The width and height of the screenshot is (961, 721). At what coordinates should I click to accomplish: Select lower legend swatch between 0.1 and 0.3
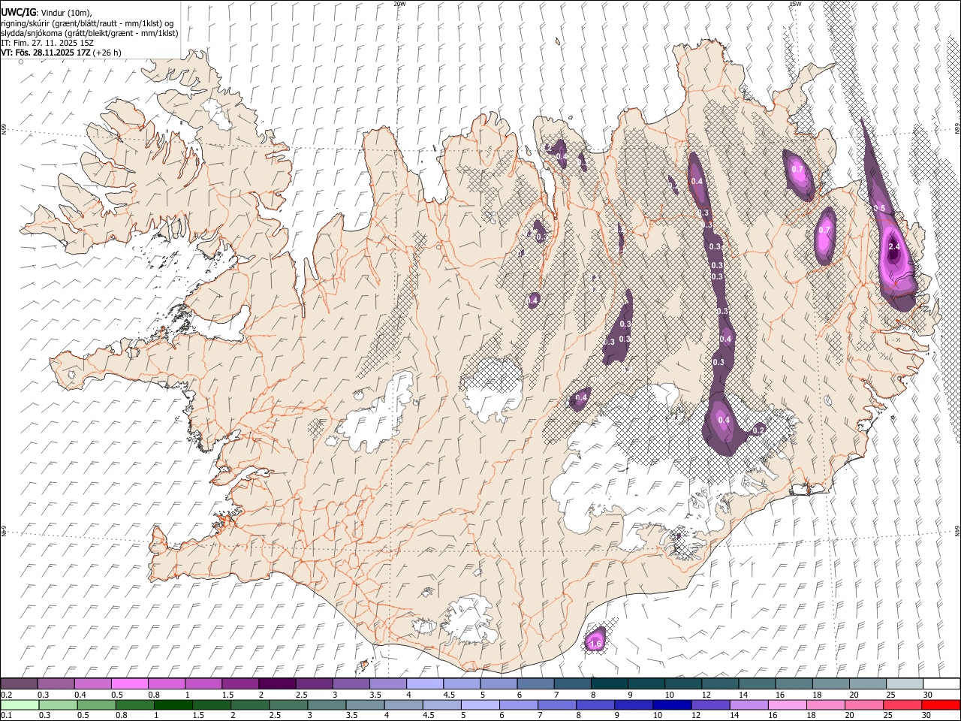pyautogui.click(x=20, y=704)
